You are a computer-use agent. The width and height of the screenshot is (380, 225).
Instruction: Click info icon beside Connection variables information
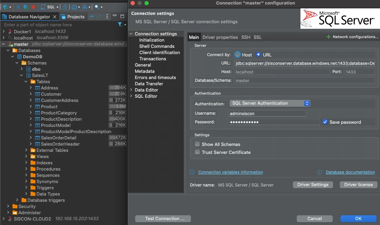[x=192, y=172]
